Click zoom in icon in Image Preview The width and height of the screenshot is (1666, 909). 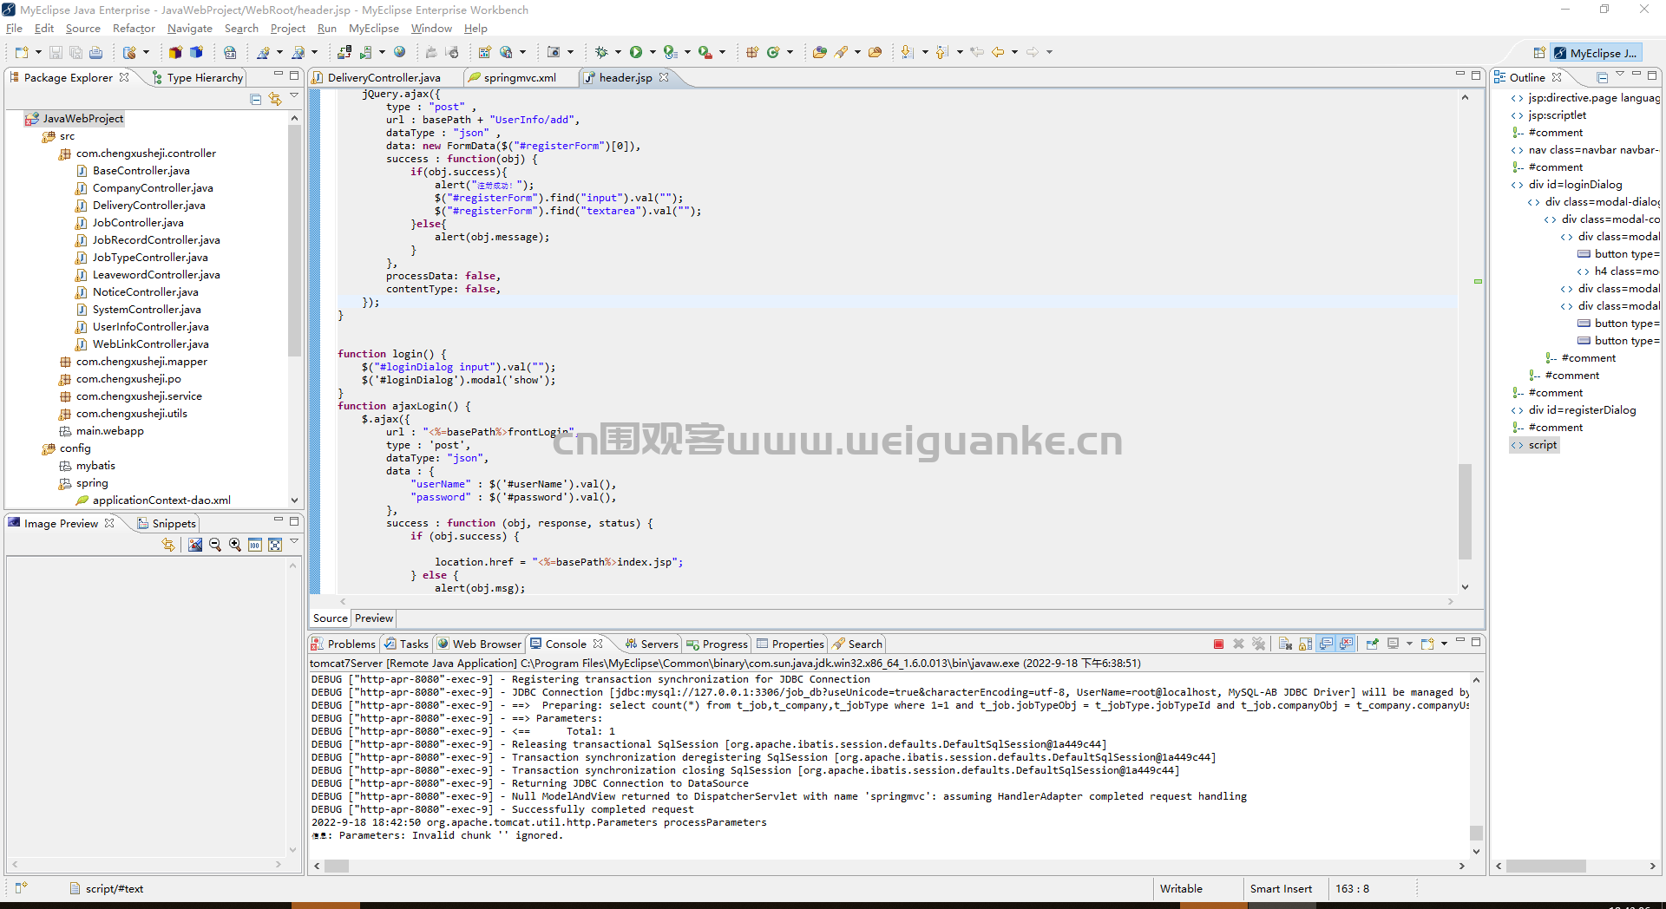coord(234,545)
